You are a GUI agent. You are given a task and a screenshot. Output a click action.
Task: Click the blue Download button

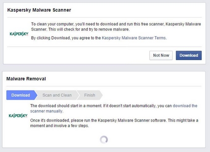(189, 56)
